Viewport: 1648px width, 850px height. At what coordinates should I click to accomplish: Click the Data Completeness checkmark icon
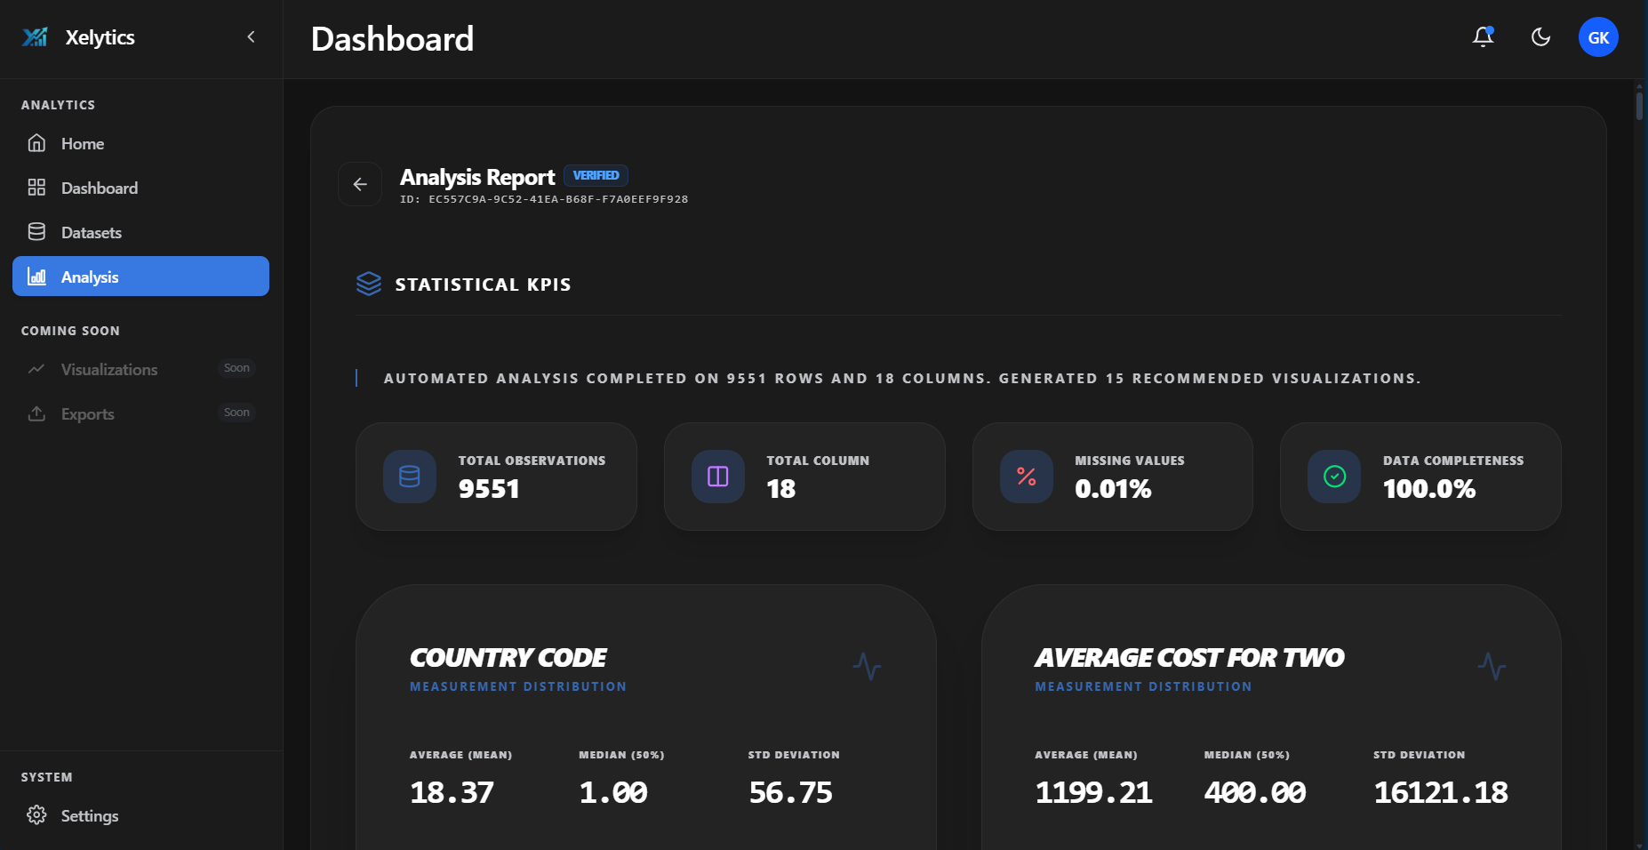coord(1332,477)
